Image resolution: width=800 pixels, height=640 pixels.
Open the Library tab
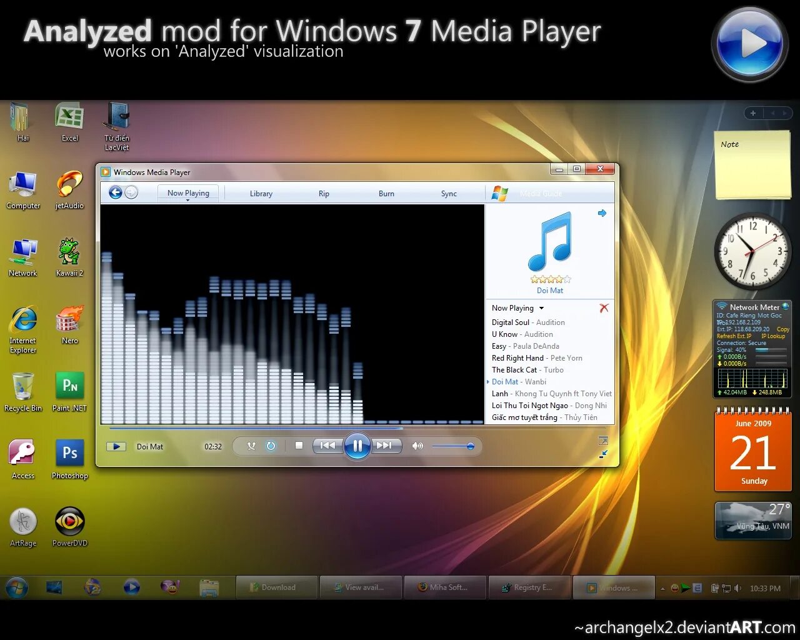(261, 194)
